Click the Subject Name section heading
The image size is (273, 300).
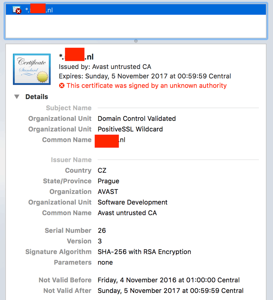pos(69,108)
